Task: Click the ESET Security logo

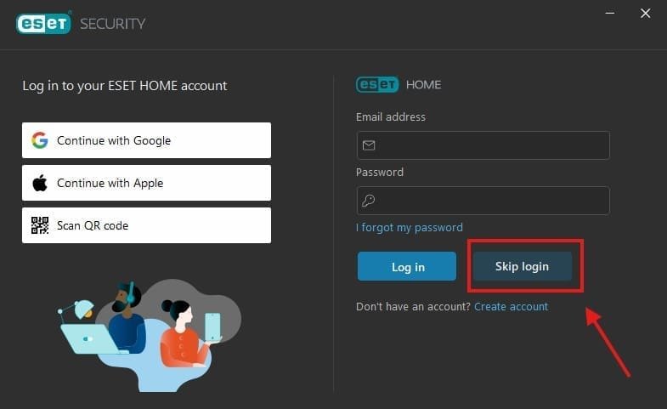Action: (81, 23)
